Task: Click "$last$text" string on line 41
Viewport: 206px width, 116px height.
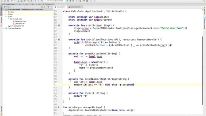Action: 126,85
